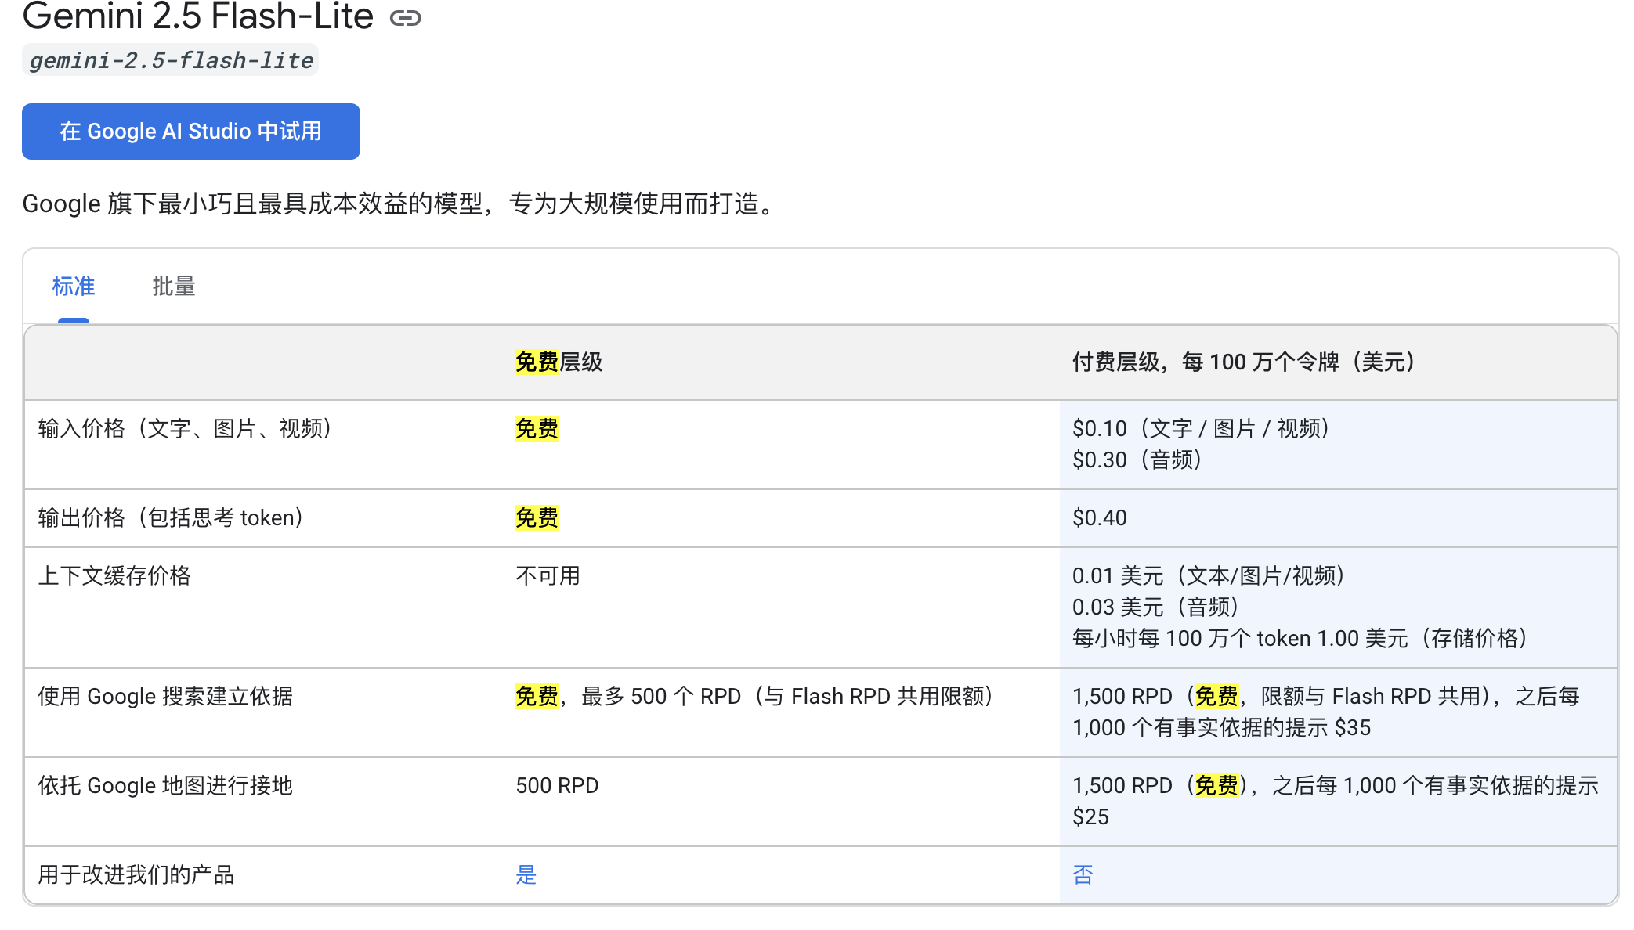Click the 免费层级 column header

[x=559, y=362]
